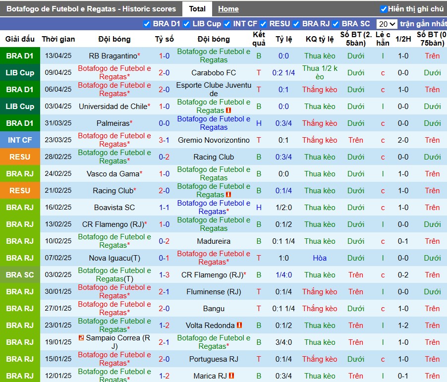Viewport: 447px width, 382px height.
Task: Click red card icon in 03/04/25 row
Action: tap(228, 110)
